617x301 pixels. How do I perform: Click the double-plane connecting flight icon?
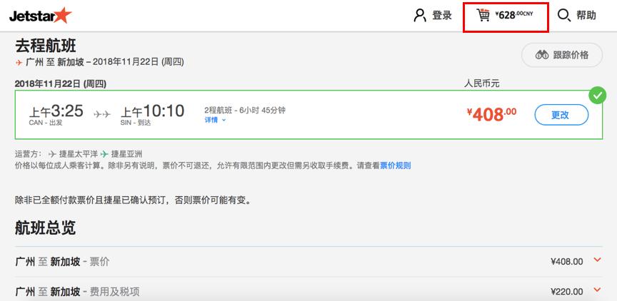tap(102, 114)
